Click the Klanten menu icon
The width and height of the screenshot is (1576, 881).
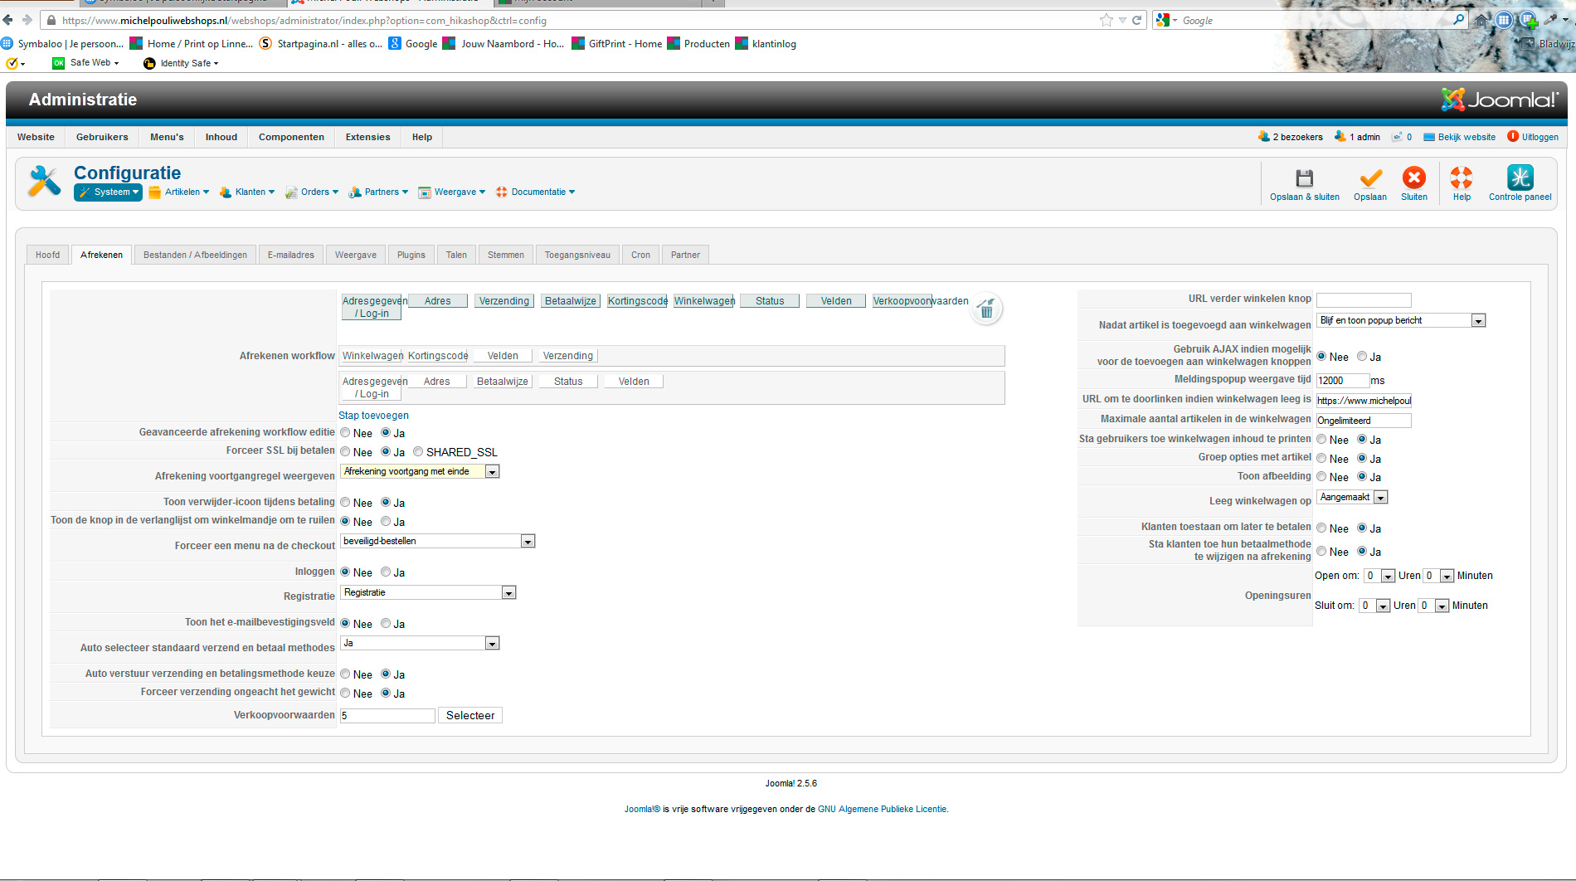click(x=226, y=192)
